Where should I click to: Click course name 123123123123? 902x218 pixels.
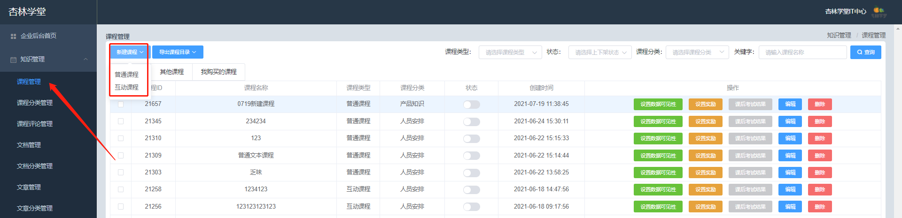point(256,206)
